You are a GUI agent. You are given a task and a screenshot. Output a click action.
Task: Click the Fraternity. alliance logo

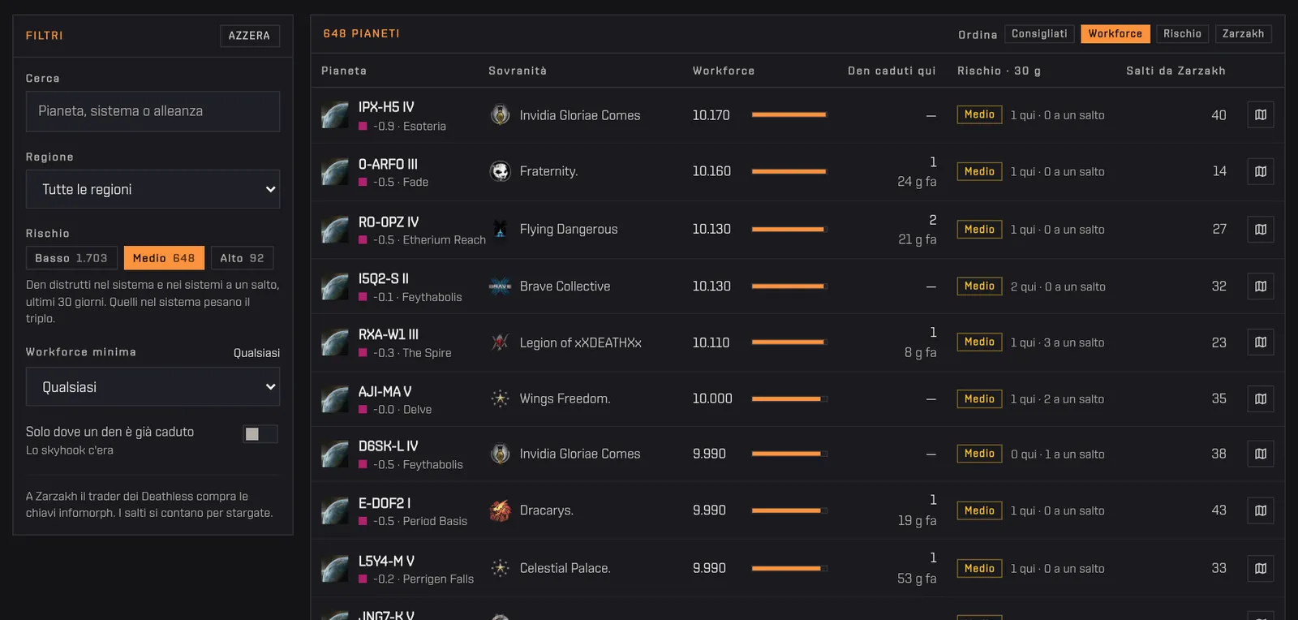tap(500, 171)
